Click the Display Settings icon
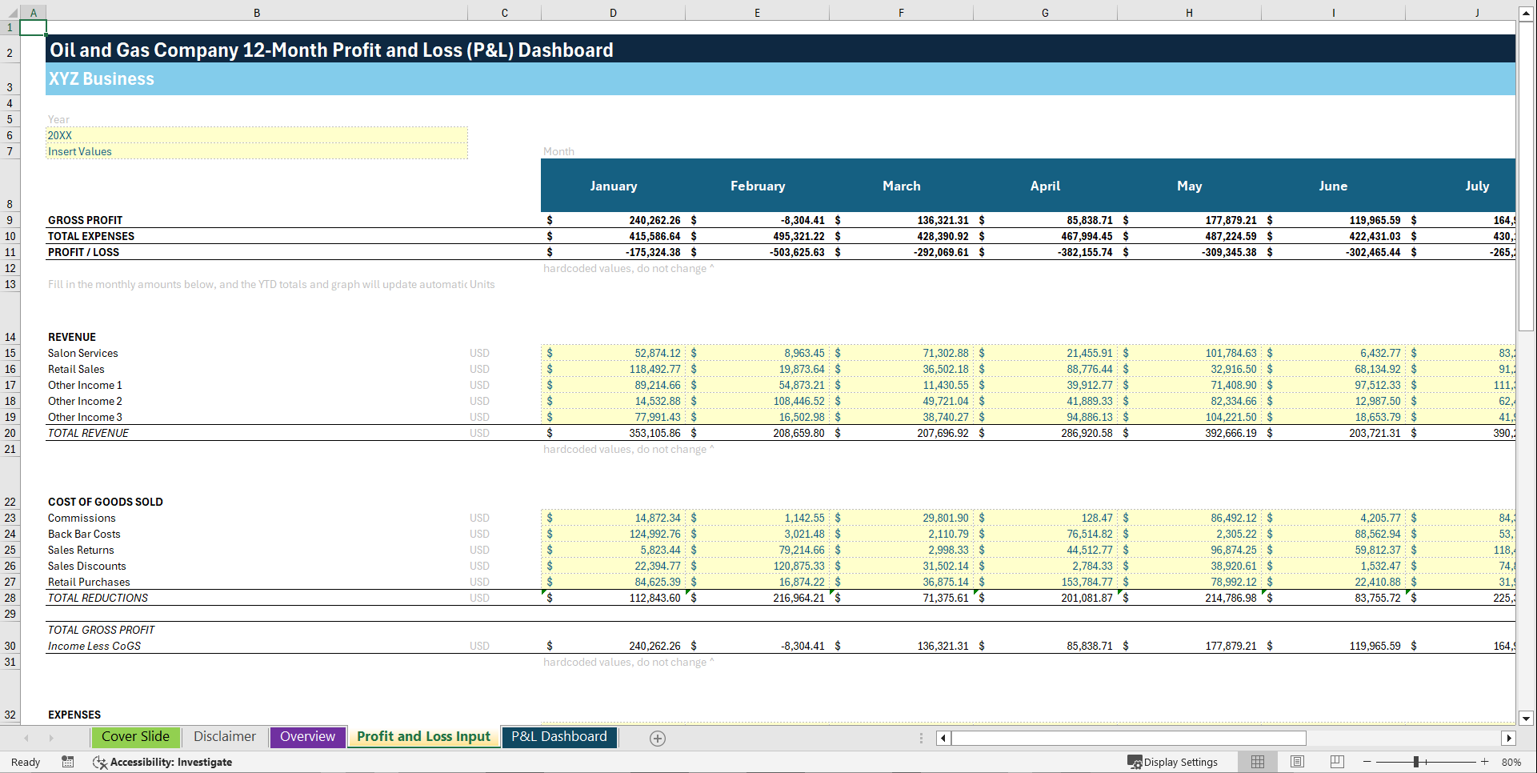This screenshot has height=773, width=1537. pos(1171,762)
